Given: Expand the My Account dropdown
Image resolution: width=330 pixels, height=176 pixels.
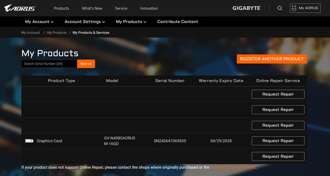Looking at the screenshot, I should (39, 22).
